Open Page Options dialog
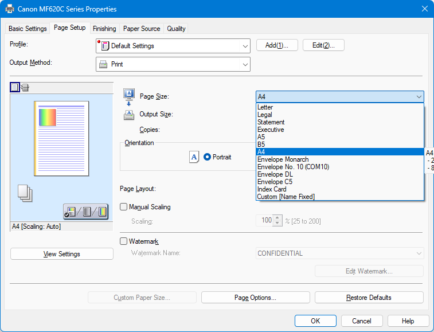 tap(255, 298)
